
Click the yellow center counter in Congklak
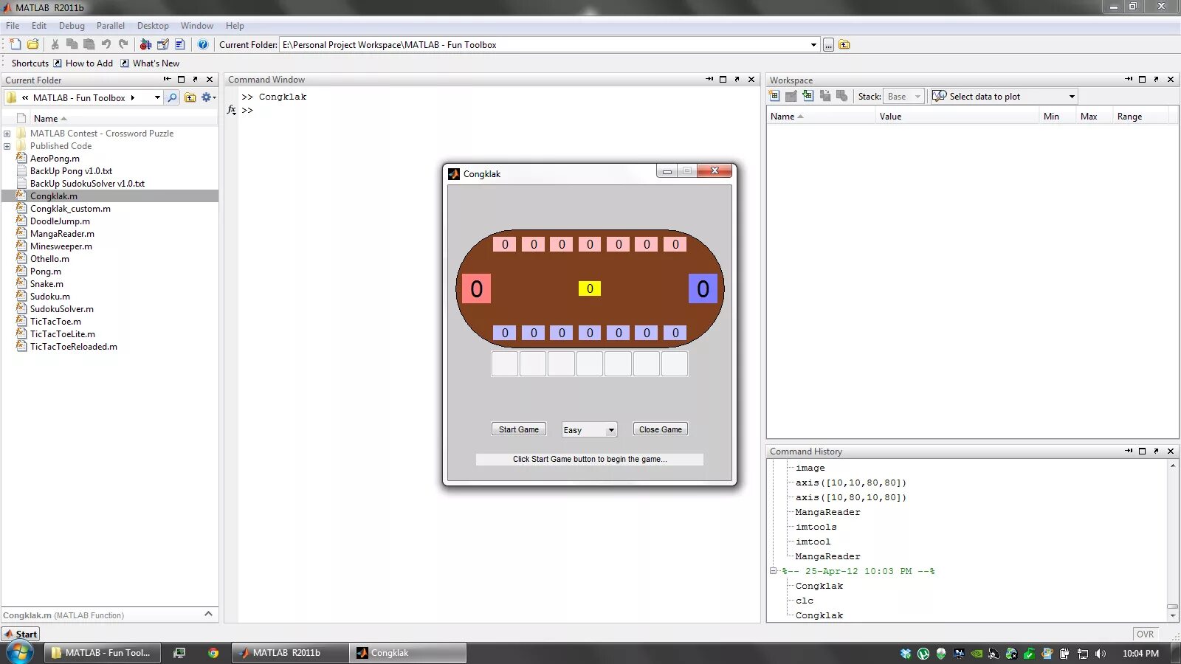(x=590, y=288)
